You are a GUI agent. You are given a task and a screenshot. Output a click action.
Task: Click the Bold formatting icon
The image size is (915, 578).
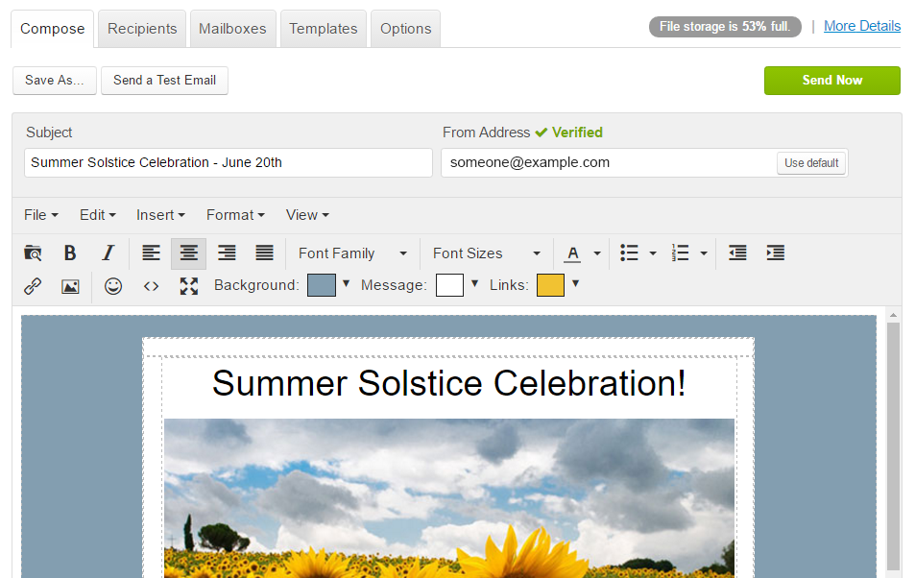[x=70, y=253]
